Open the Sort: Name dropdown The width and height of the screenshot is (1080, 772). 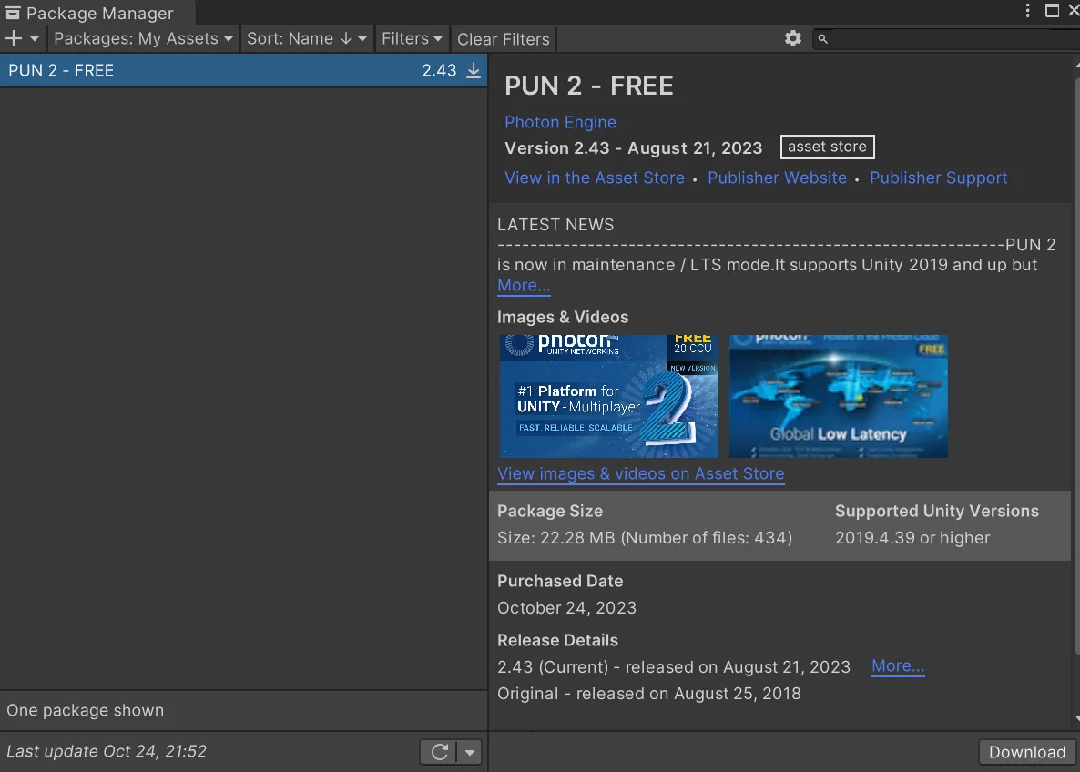307,38
